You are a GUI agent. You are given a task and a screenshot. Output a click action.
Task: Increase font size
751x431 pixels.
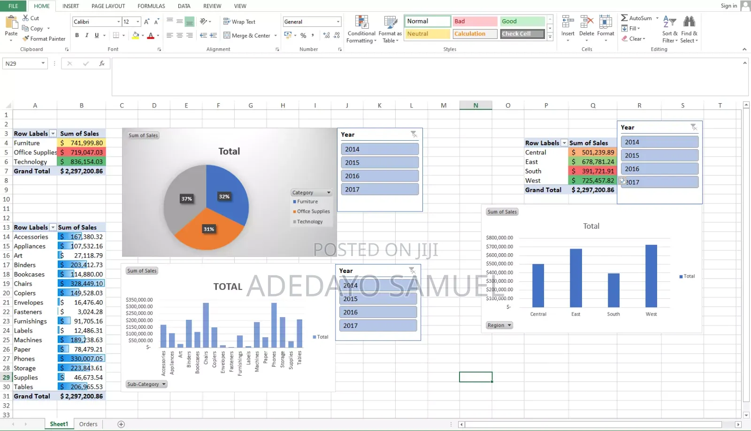(146, 22)
